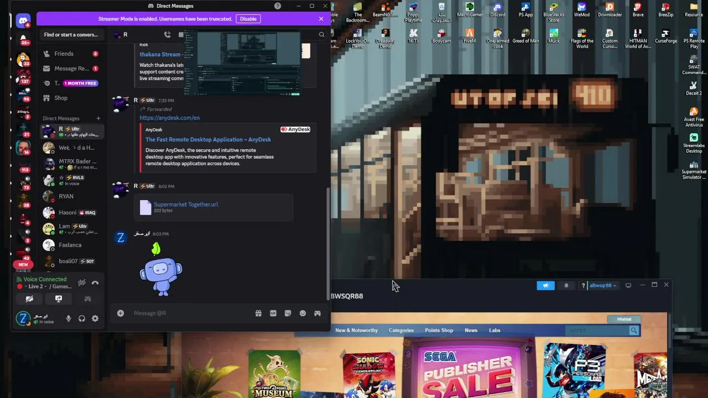Click the NEW unread indicator in server list

click(23, 265)
